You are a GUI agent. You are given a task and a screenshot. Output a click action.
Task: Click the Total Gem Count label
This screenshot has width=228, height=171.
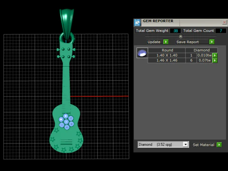tap(199, 31)
